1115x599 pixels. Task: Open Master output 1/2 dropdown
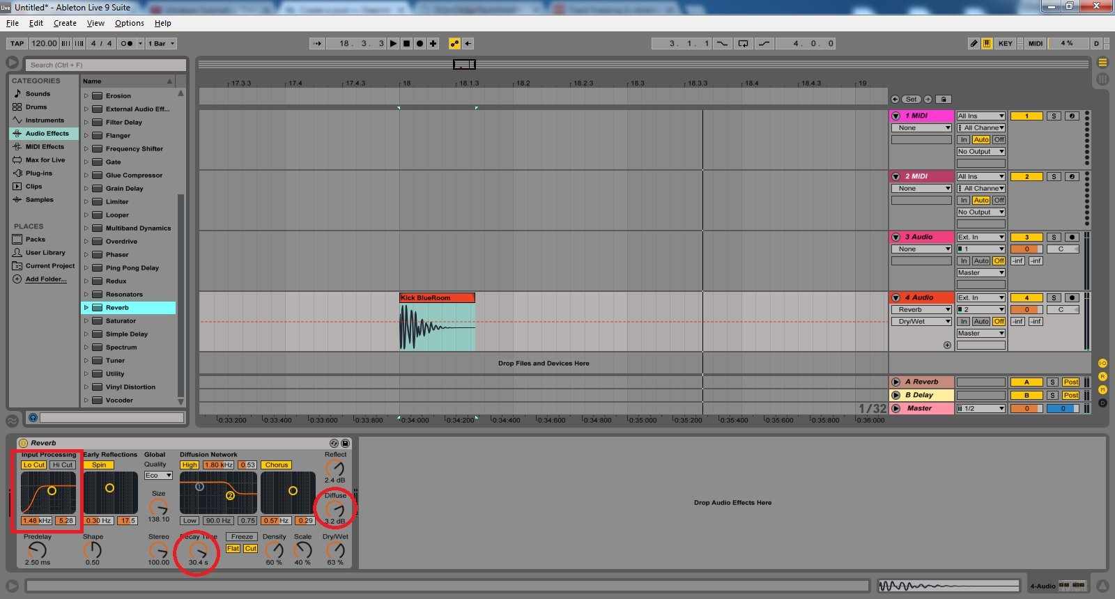(981, 409)
